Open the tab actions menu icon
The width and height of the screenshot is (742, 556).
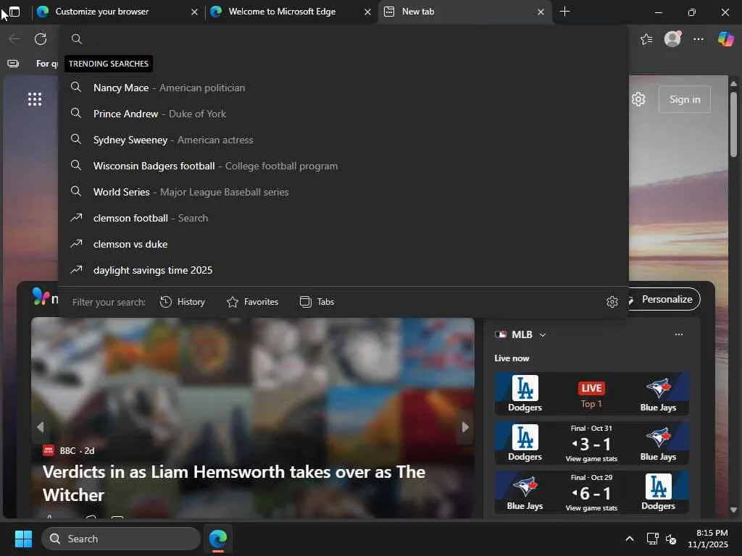point(14,12)
